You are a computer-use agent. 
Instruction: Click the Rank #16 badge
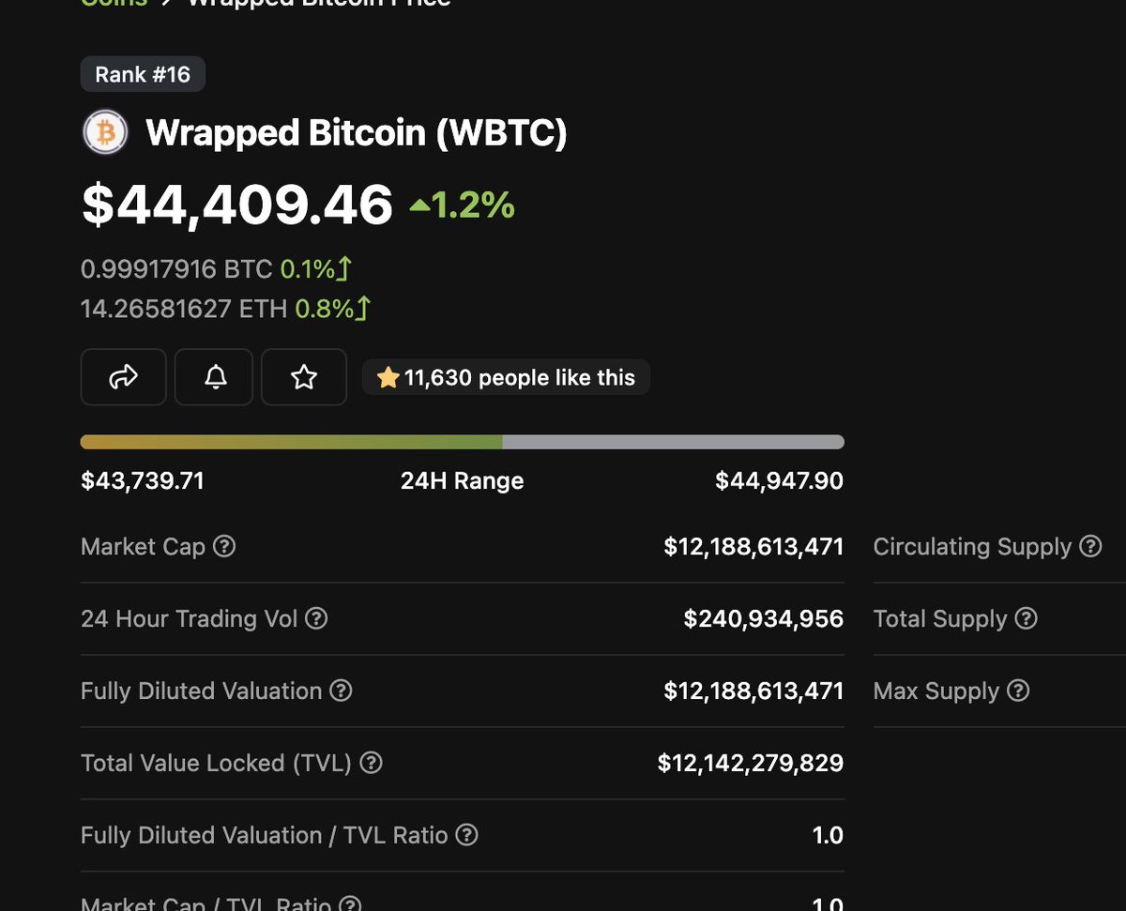[143, 74]
